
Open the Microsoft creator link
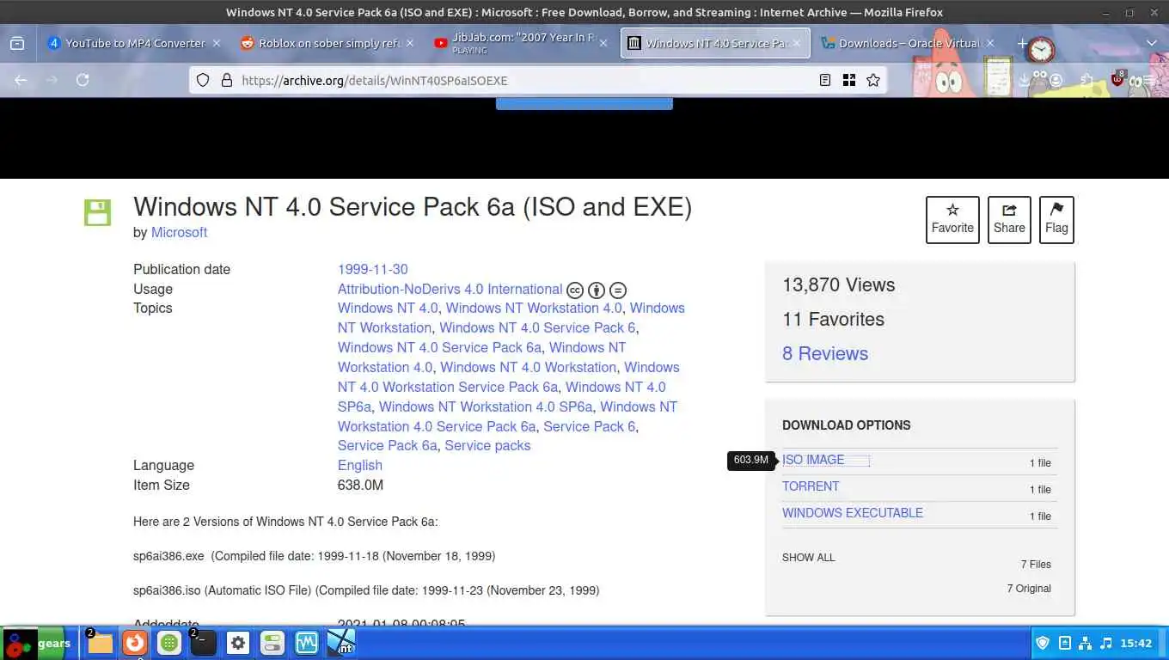(x=179, y=232)
